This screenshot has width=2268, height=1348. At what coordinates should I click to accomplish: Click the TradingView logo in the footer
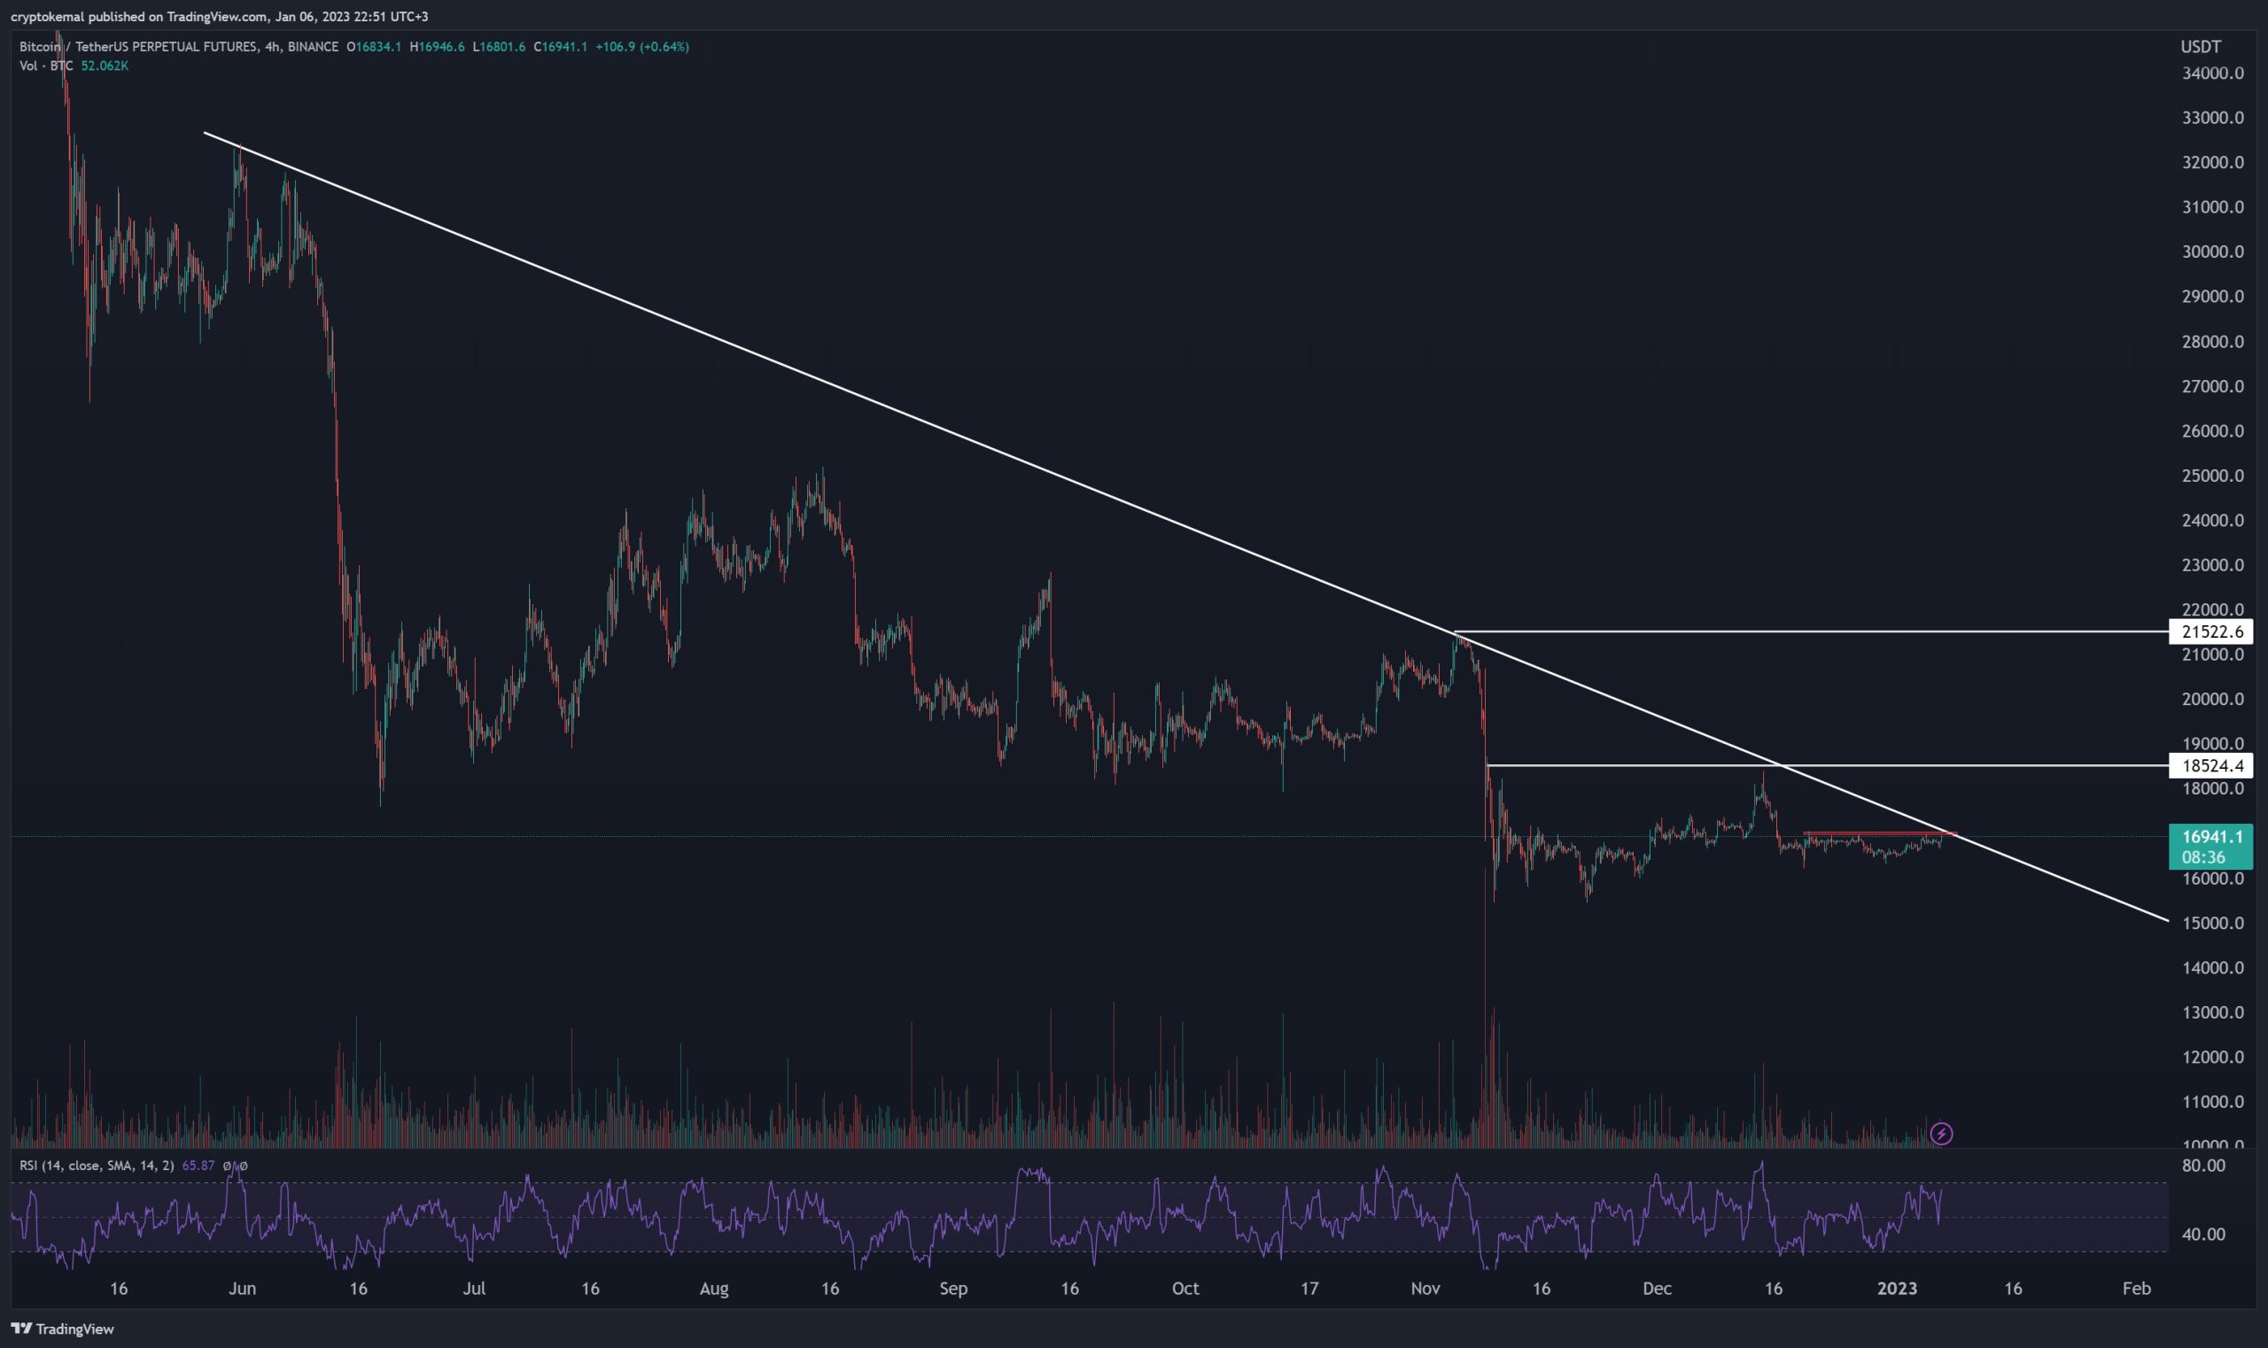[64, 1329]
